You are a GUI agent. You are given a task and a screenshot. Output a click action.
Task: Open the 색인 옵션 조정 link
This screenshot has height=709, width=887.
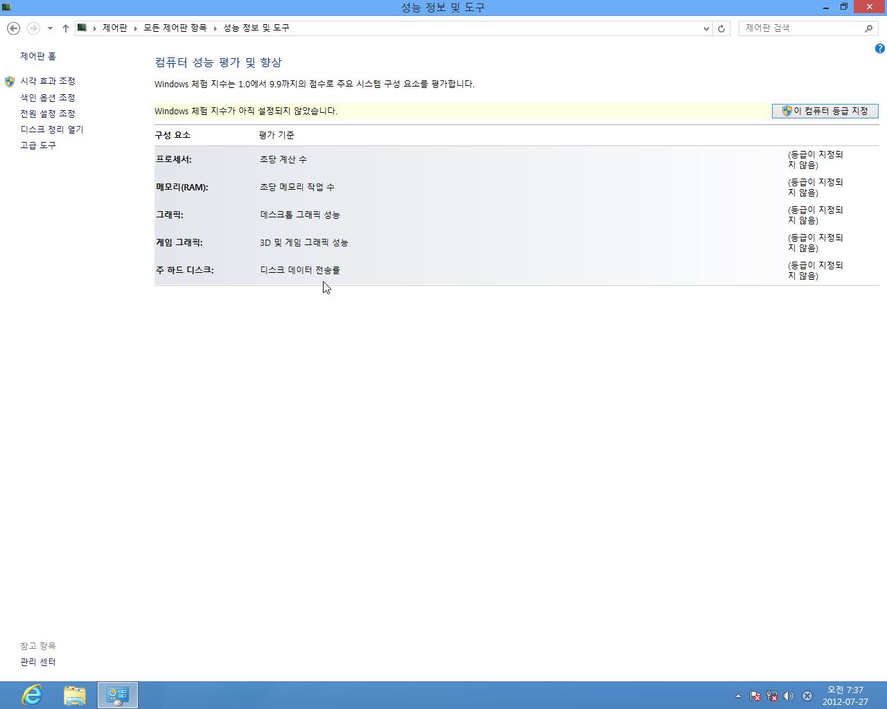48,98
